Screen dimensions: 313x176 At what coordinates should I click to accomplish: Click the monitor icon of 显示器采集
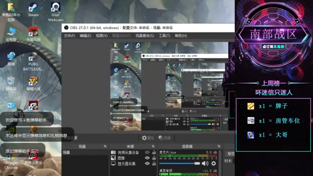(113, 163)
